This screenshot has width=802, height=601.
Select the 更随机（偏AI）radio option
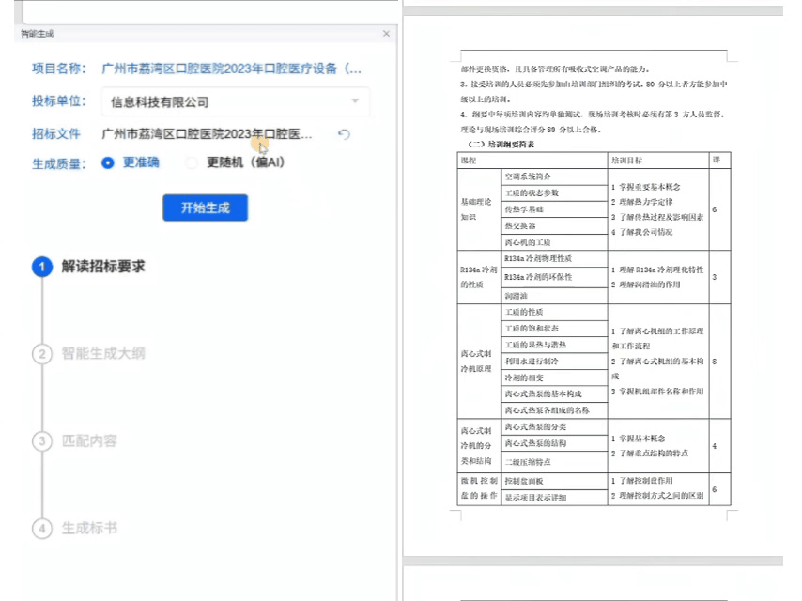tap(192, 162)
